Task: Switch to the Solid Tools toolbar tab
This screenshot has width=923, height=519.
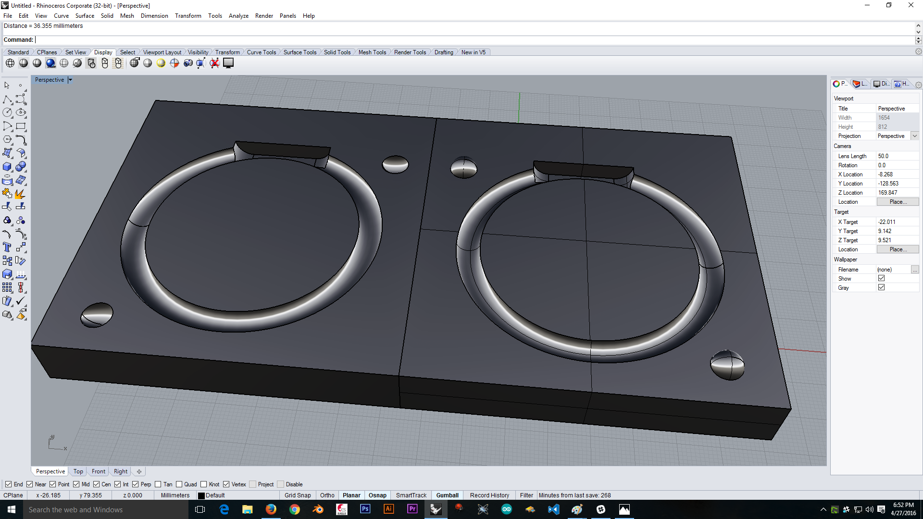Action: 337,52
